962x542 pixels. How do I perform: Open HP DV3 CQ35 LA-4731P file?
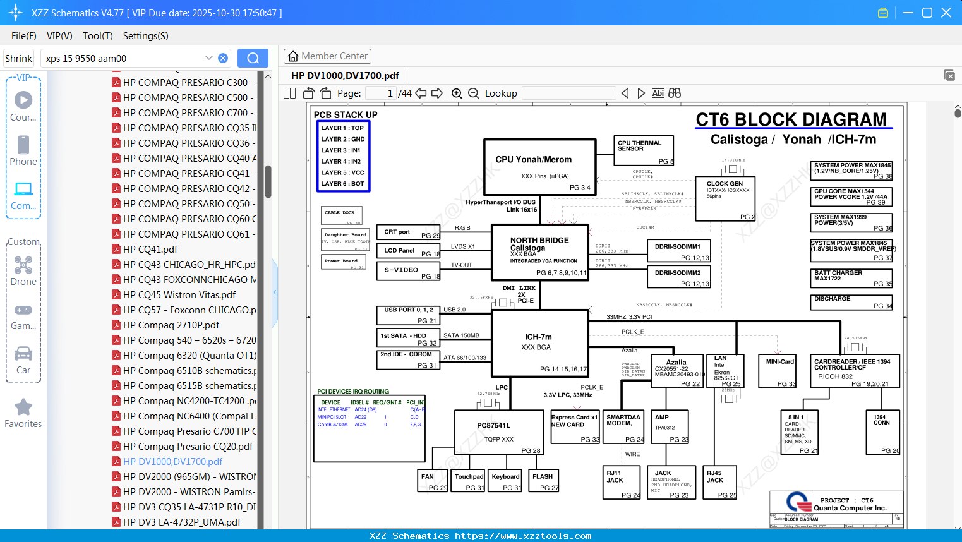[x=184, y=507]
